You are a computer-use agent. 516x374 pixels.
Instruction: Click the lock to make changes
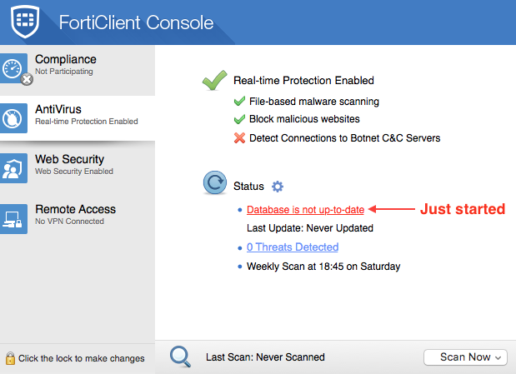pos(10,358)
